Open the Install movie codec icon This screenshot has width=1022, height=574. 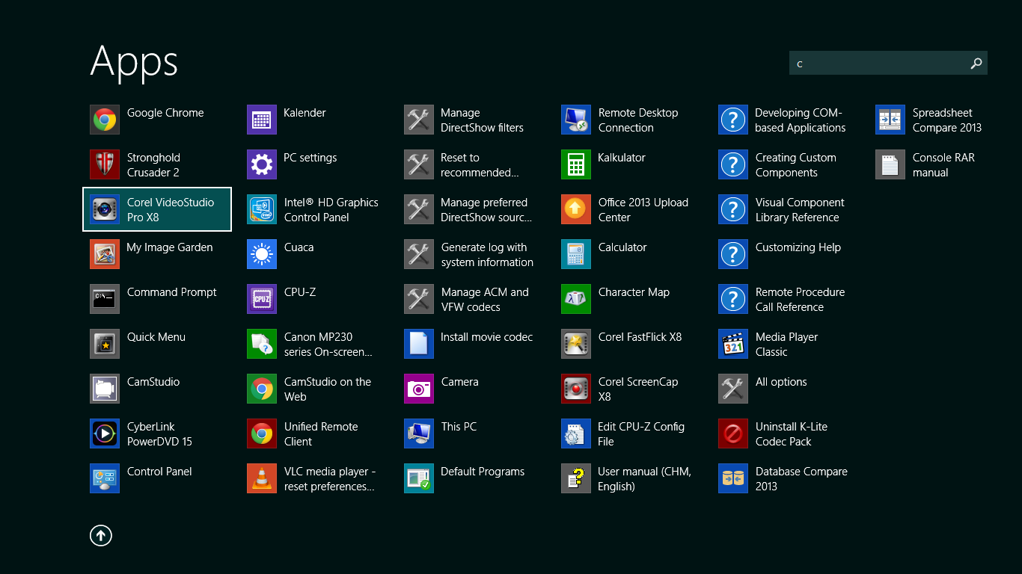click(419, 344)
